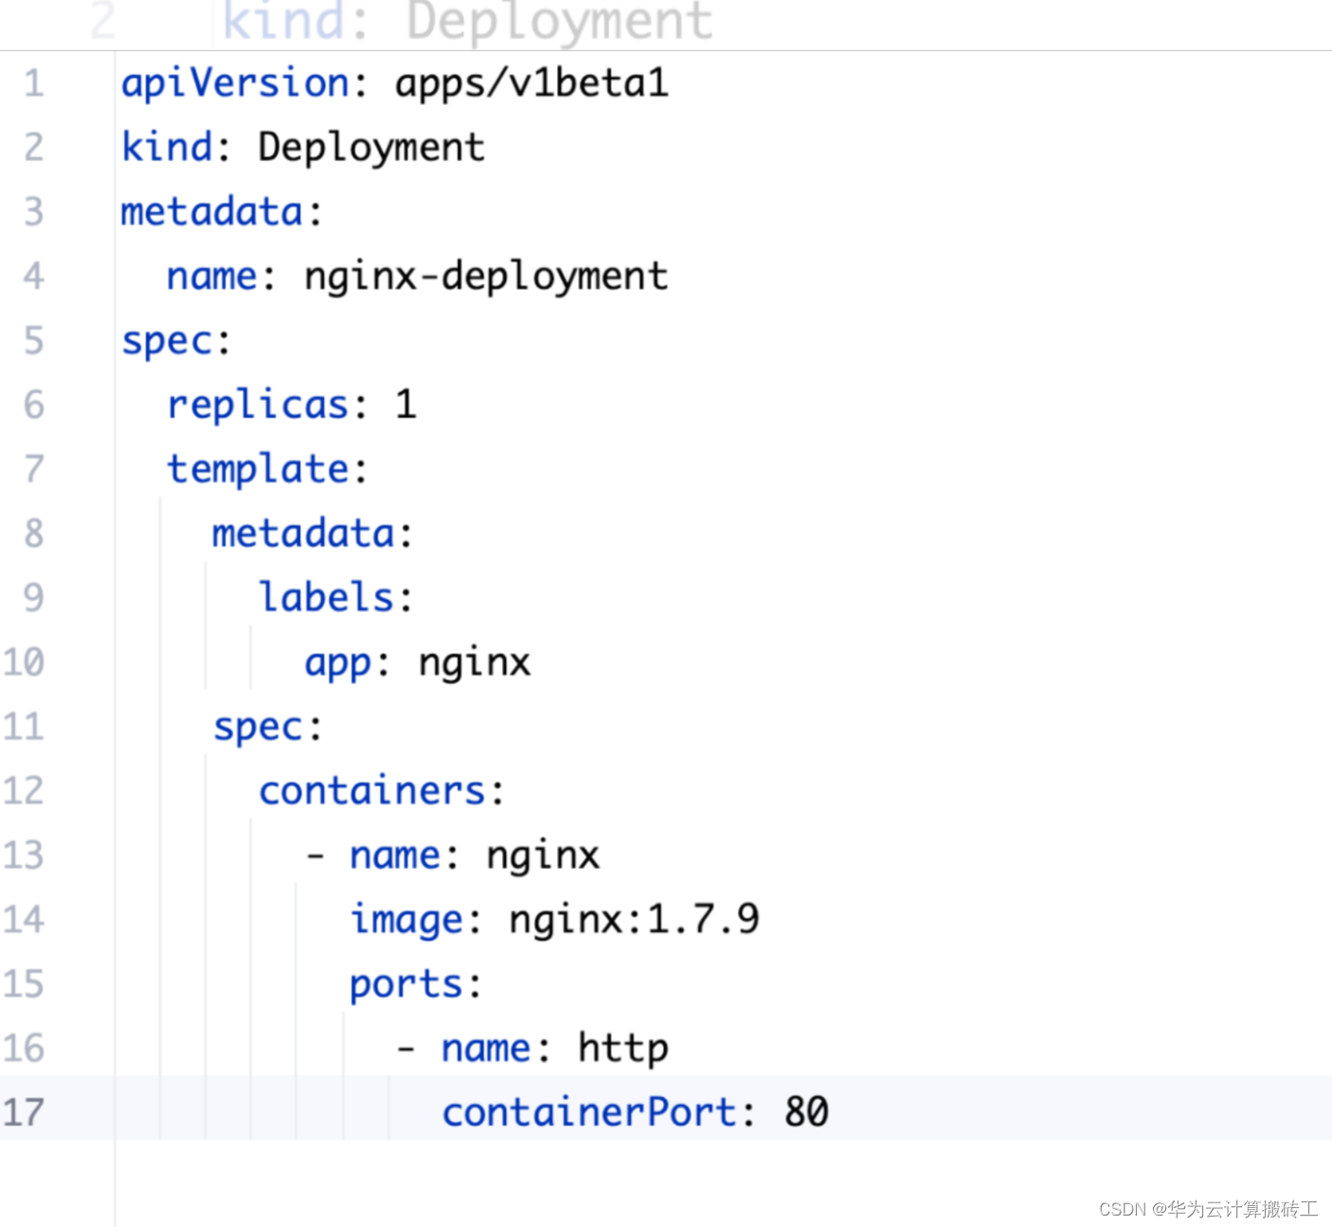This screenshot has width=1332, height=1227.
Task: Select the value 'nginx' on line 10
Action: coord(475,663)
